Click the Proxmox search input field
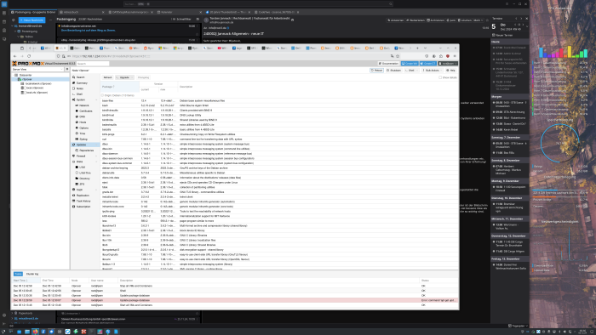Image resolution: width=596 pixels, height=335 pixels. (92, 64)
